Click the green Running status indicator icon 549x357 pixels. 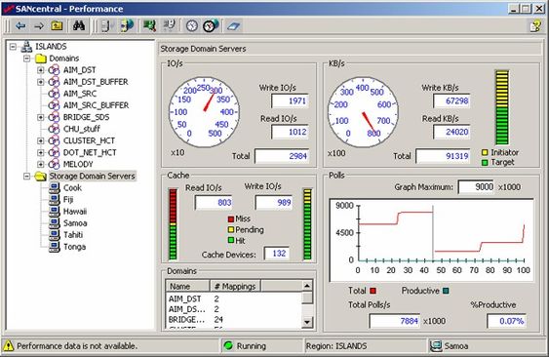(228, 346)
